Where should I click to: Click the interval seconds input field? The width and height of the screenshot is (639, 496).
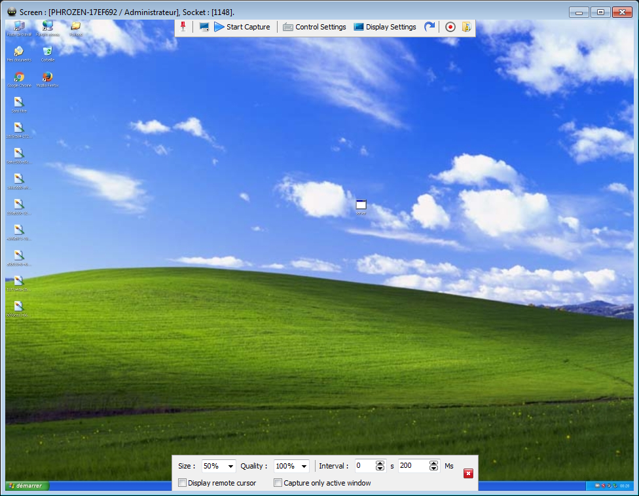(x=364, y=467)
